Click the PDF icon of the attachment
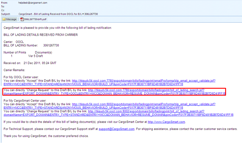Screen dimensions: 242x143 [x=22, y=19]
